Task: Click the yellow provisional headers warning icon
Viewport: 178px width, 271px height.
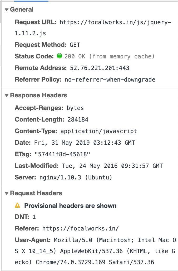Action: click(x=17, y=205)
